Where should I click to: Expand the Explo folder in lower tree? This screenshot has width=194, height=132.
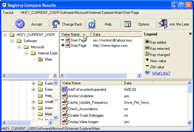pyautogui.click(x=33, y=83)
